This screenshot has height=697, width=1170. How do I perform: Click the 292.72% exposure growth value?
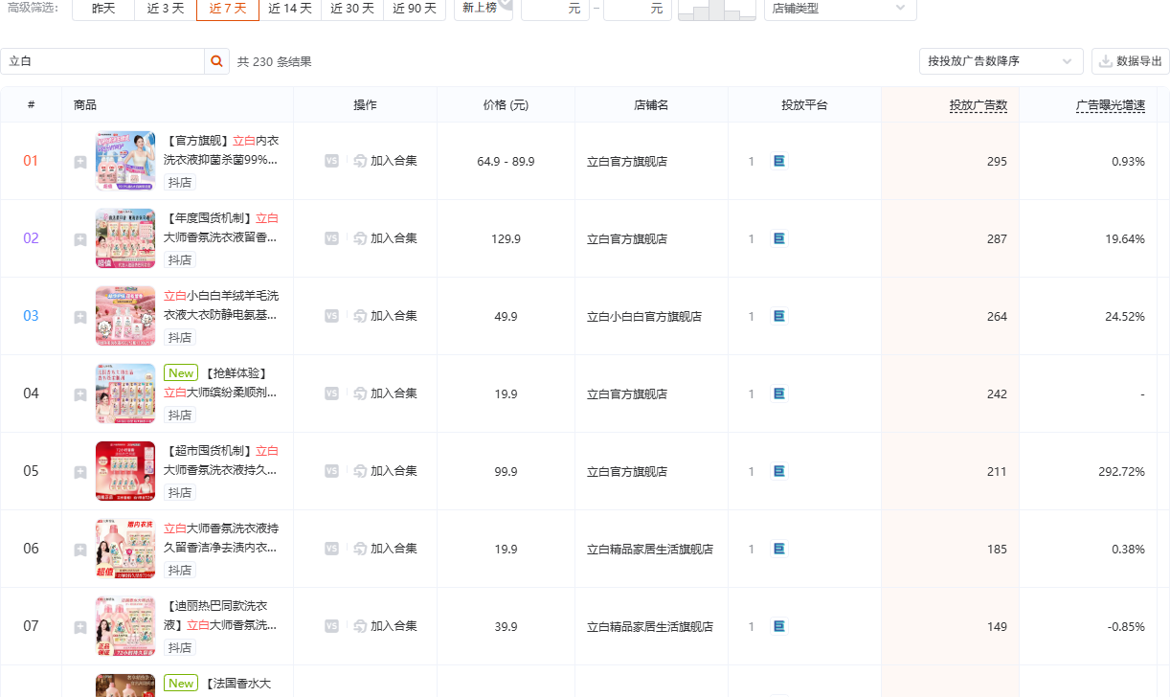pyautogui.click(x=1122, y=472)
